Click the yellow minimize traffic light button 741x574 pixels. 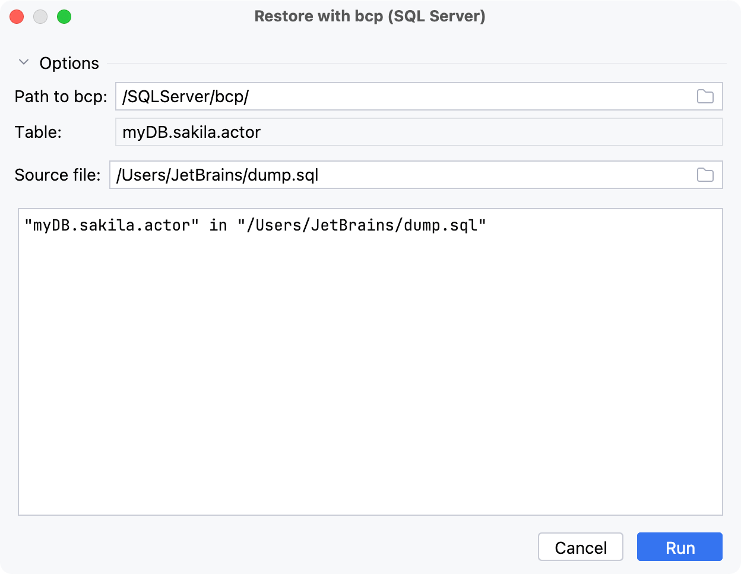40,17
